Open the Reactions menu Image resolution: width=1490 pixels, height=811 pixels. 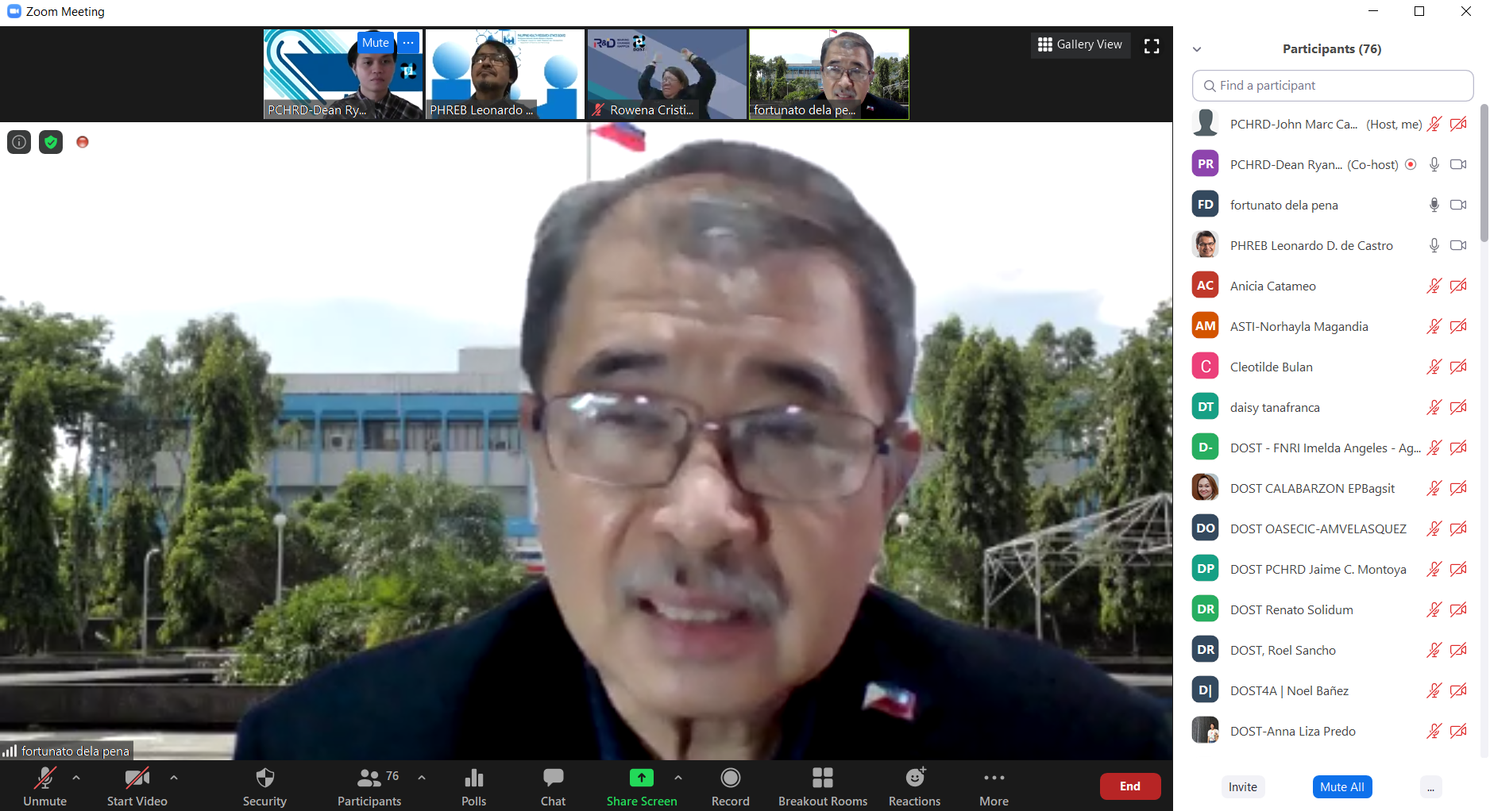point(914,778)
